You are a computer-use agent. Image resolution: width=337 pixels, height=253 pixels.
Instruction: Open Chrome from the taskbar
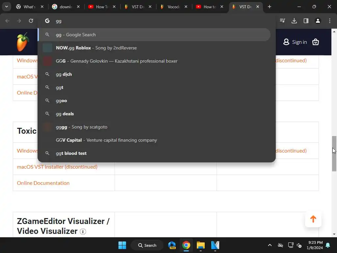186,245
